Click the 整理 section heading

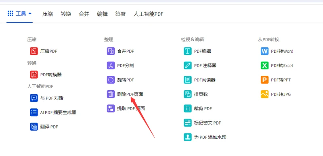pyautogui.click(x=109, y=40)
